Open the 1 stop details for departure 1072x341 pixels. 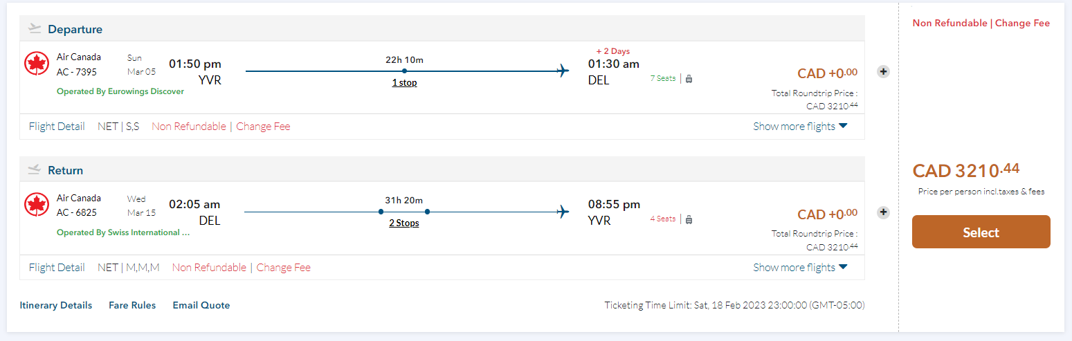pyautogui.click(x=404, y=83)
